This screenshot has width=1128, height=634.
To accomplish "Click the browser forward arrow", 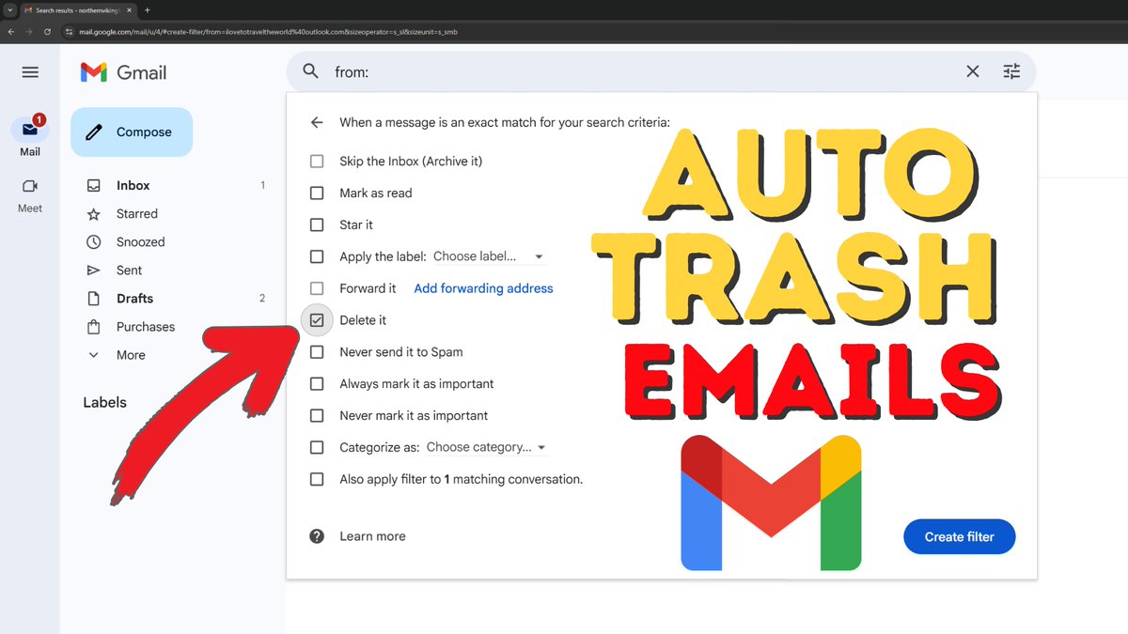I will click(x=28, y=31).
